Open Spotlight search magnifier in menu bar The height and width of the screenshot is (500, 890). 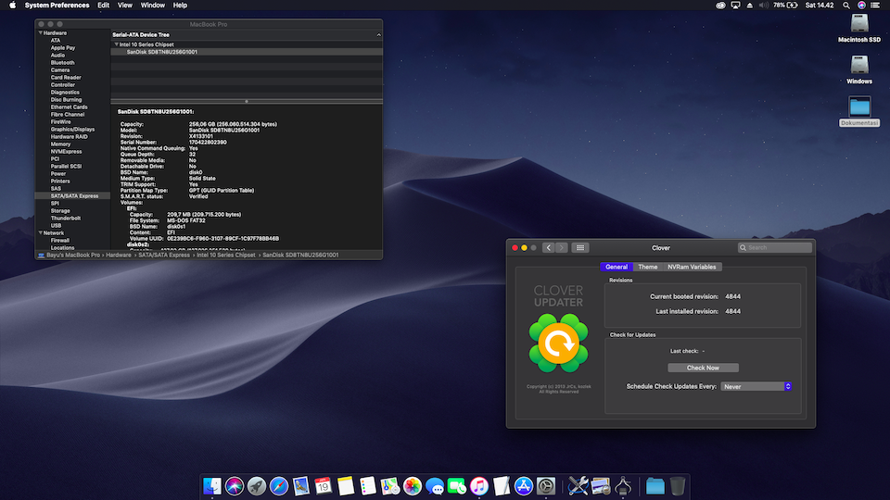tap(845, 6)
